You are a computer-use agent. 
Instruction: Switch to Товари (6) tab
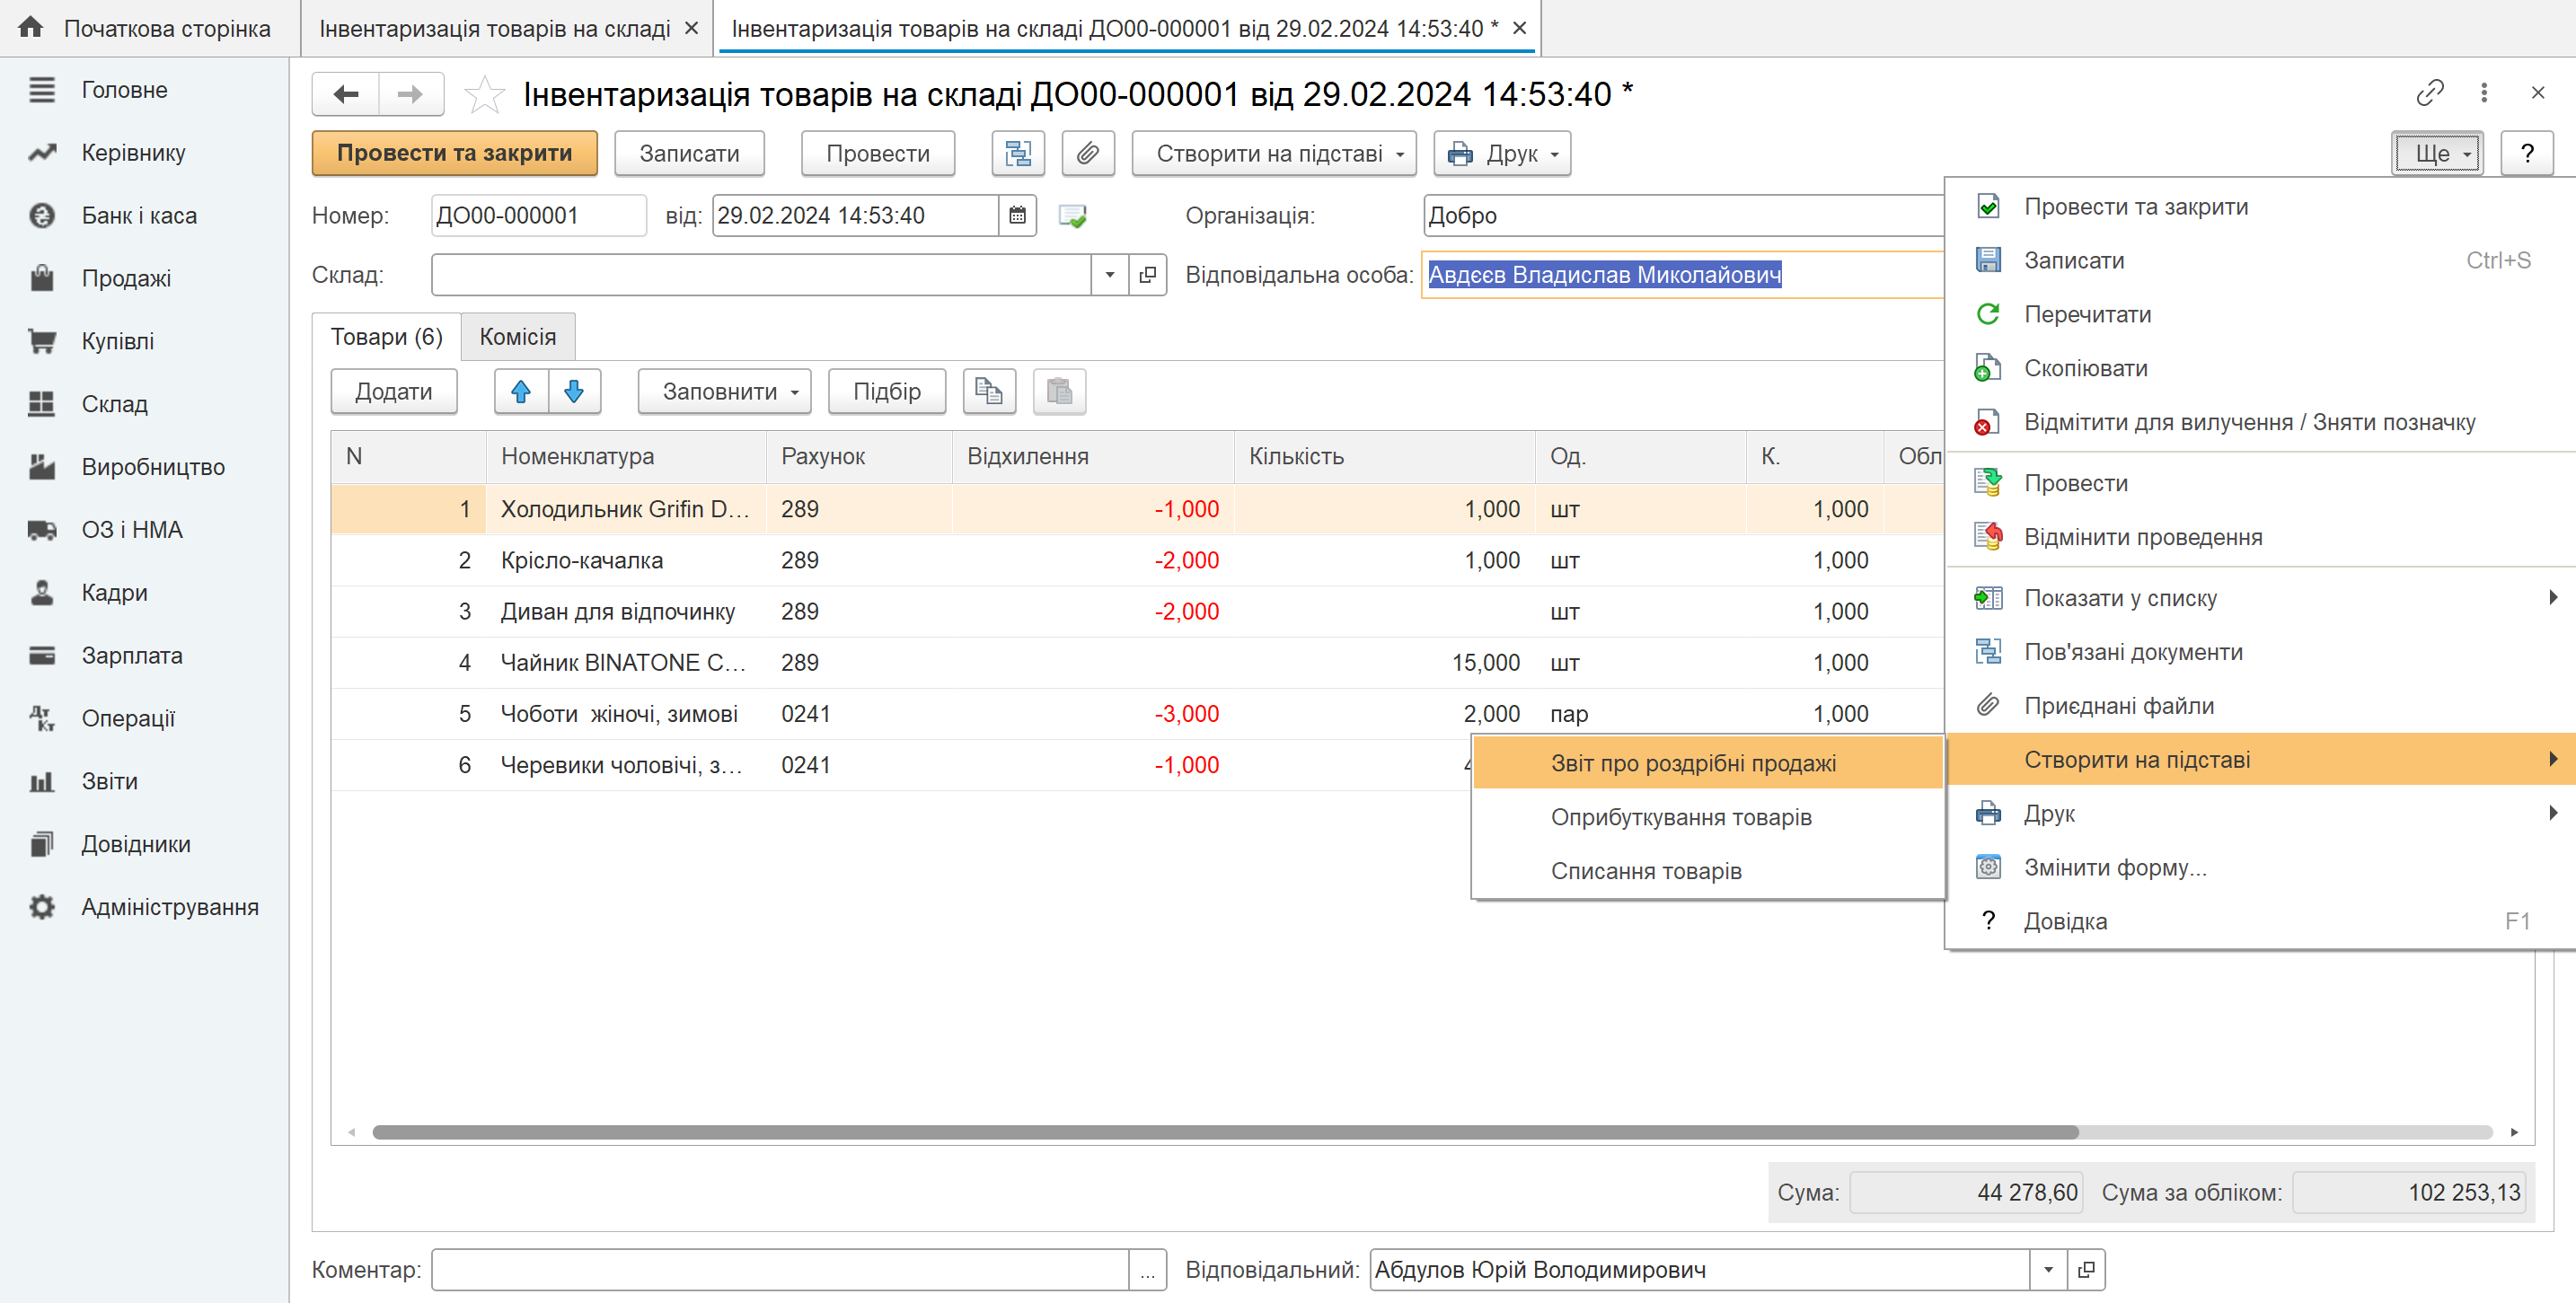click(387, 337)
